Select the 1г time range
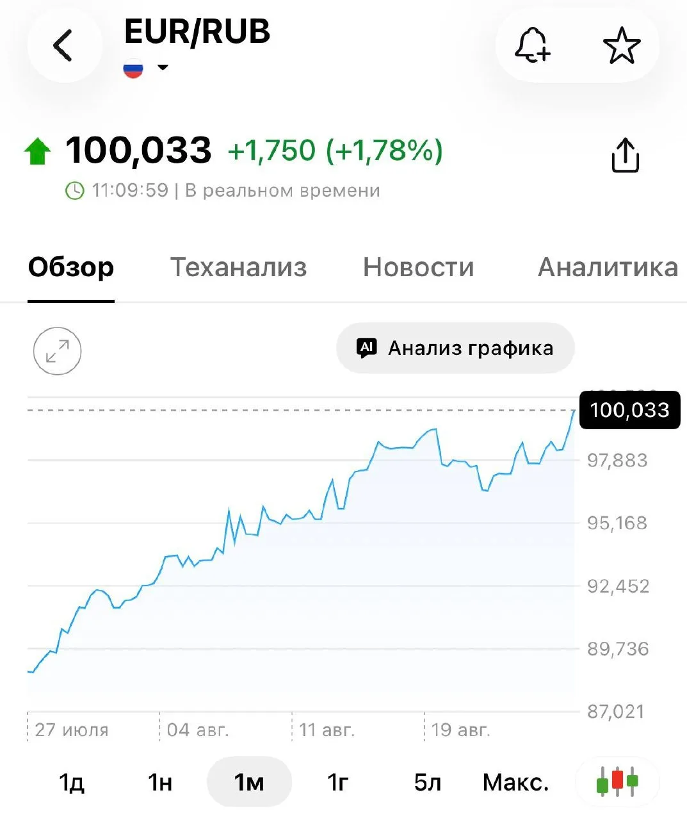 coord(338,782)
